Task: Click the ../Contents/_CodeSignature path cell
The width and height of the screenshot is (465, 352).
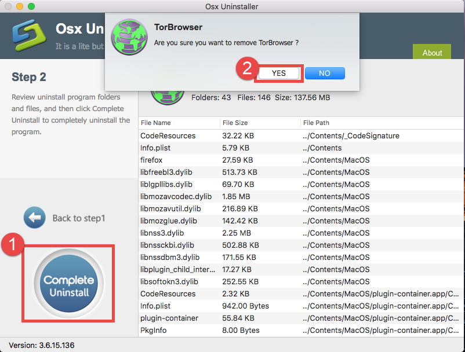Action: 351,135
